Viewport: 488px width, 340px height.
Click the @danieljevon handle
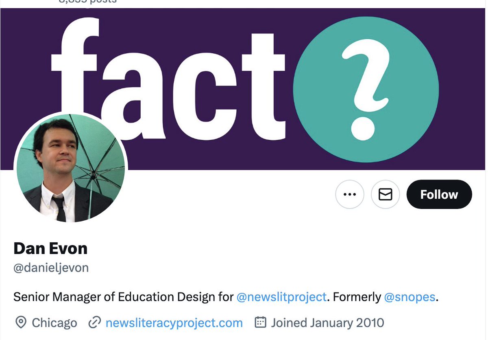pyautogui.click(x=51, y=268)
